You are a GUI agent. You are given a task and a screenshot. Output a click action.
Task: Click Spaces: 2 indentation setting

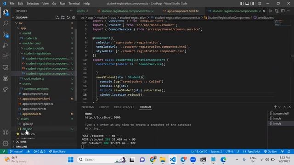(216, 152)
